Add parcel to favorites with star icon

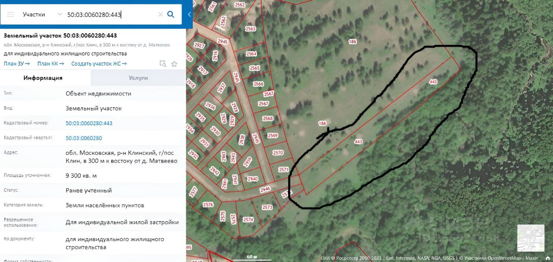[x=174, y=64]
